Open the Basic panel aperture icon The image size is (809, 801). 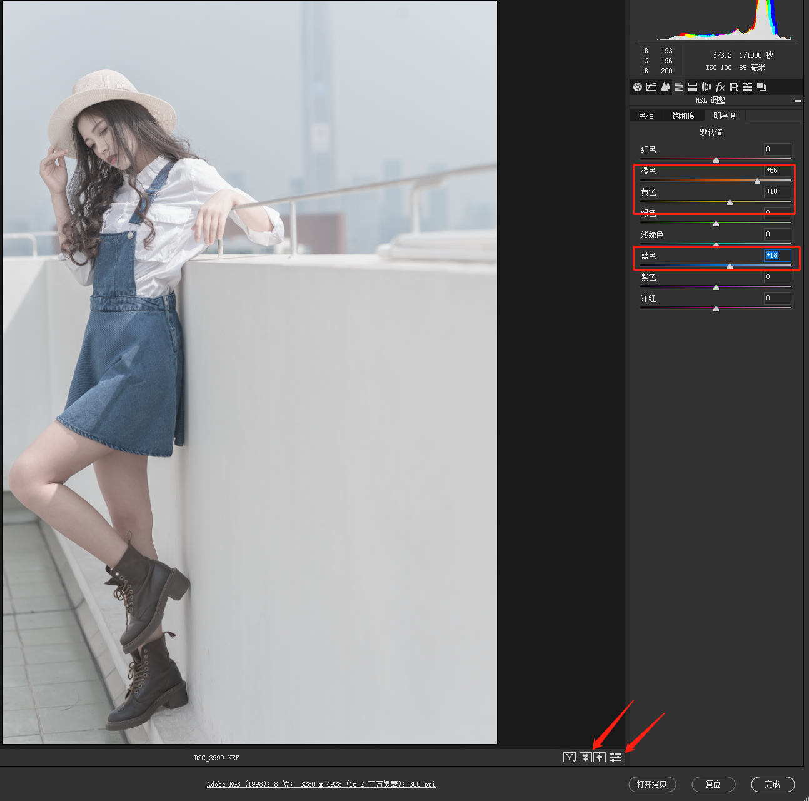pos(637,87)
